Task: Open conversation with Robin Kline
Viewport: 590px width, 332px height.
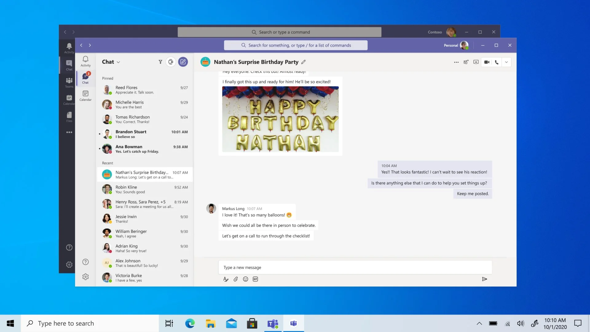Action: (144, 189)
